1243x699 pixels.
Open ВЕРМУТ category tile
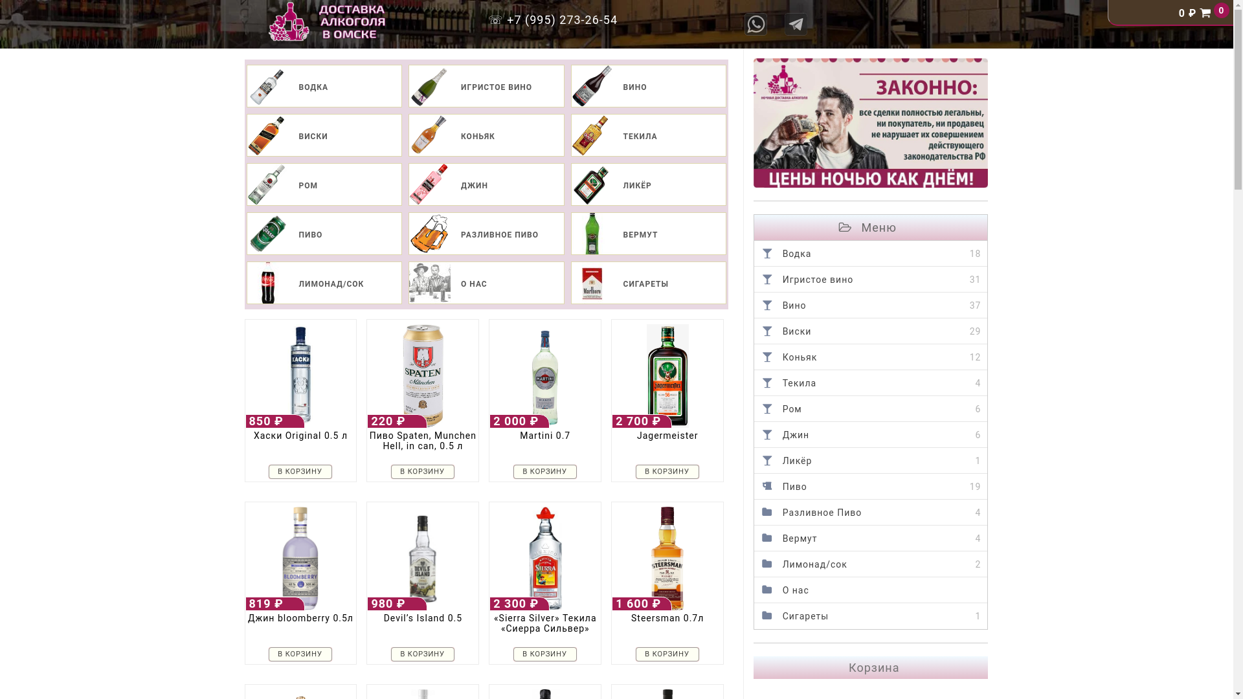(x=648, y=234)
